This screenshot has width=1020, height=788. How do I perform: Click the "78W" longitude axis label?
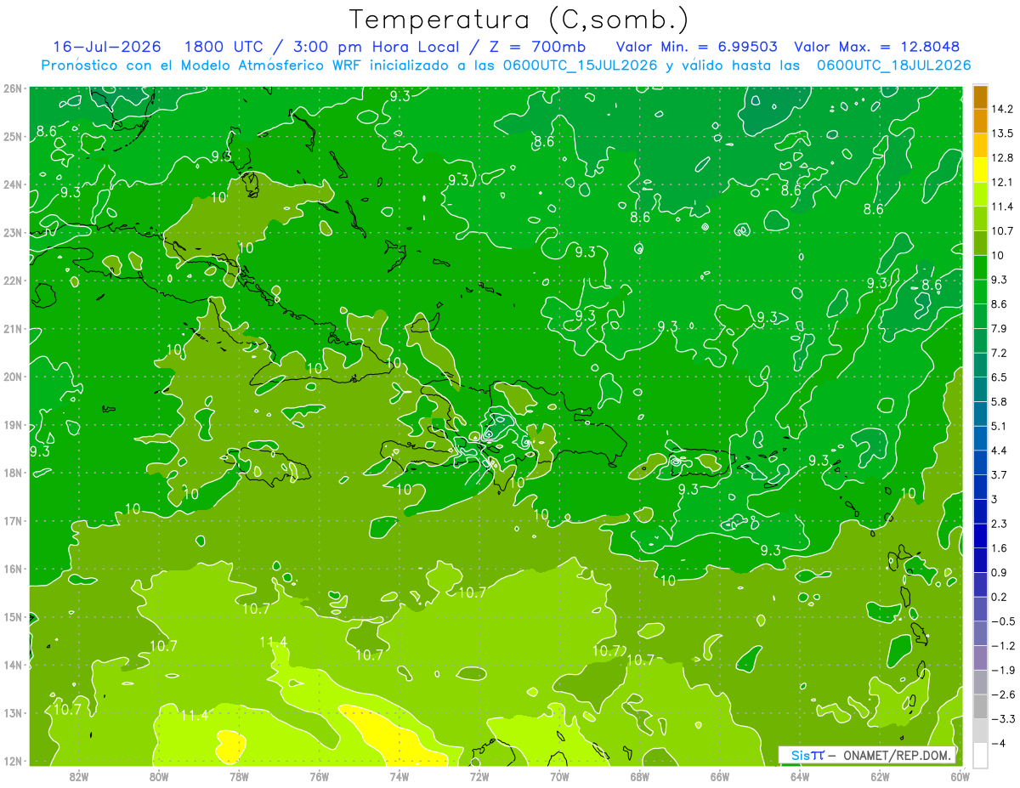click(x=239, y=776)
